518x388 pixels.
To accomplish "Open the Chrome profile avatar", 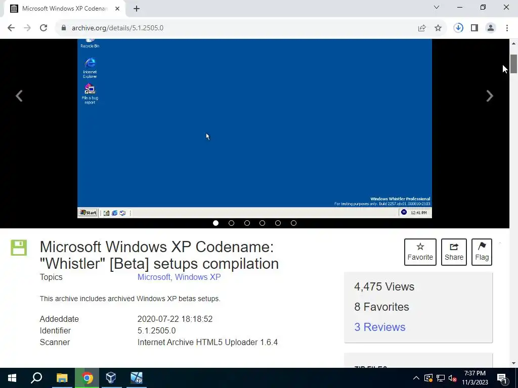I will pos(491,28).
